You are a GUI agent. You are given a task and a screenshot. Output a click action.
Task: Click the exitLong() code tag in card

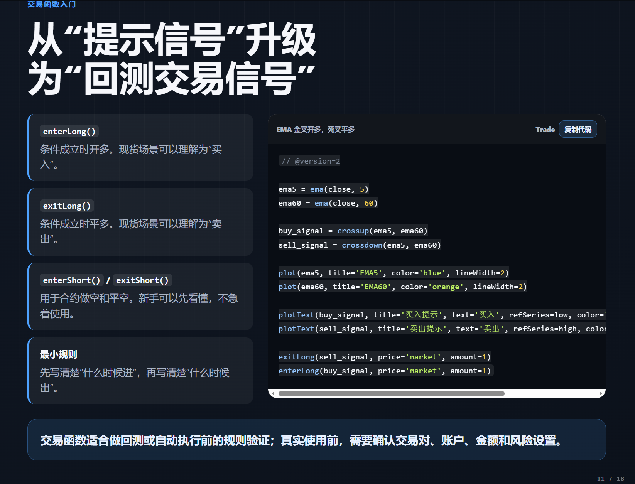point(67,206)
